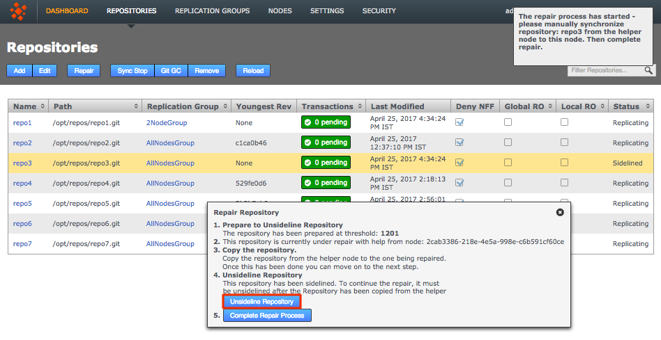Click Complete Repair Process button
Screen dimensions: 661x340
[x=267, y=316]
